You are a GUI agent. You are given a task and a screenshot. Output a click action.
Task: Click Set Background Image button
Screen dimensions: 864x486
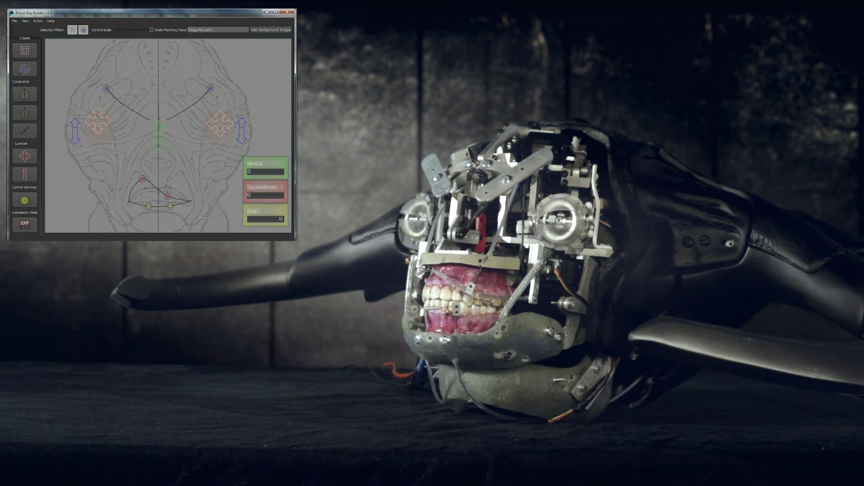[271, 30]
